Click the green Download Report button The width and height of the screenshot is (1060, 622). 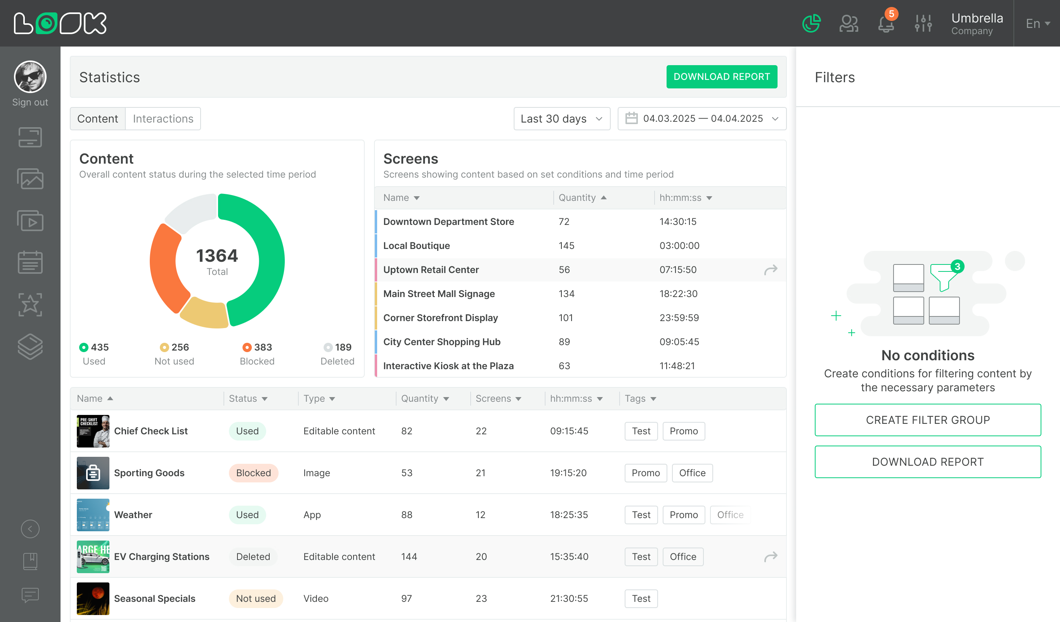tap(721, 77)
